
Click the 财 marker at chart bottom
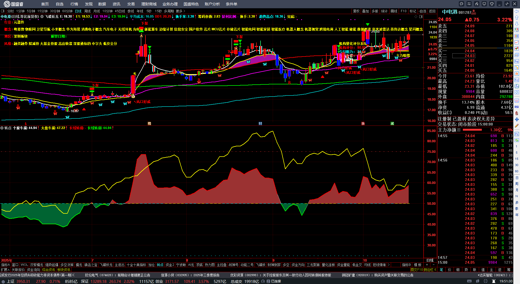[x=260, y=124]
